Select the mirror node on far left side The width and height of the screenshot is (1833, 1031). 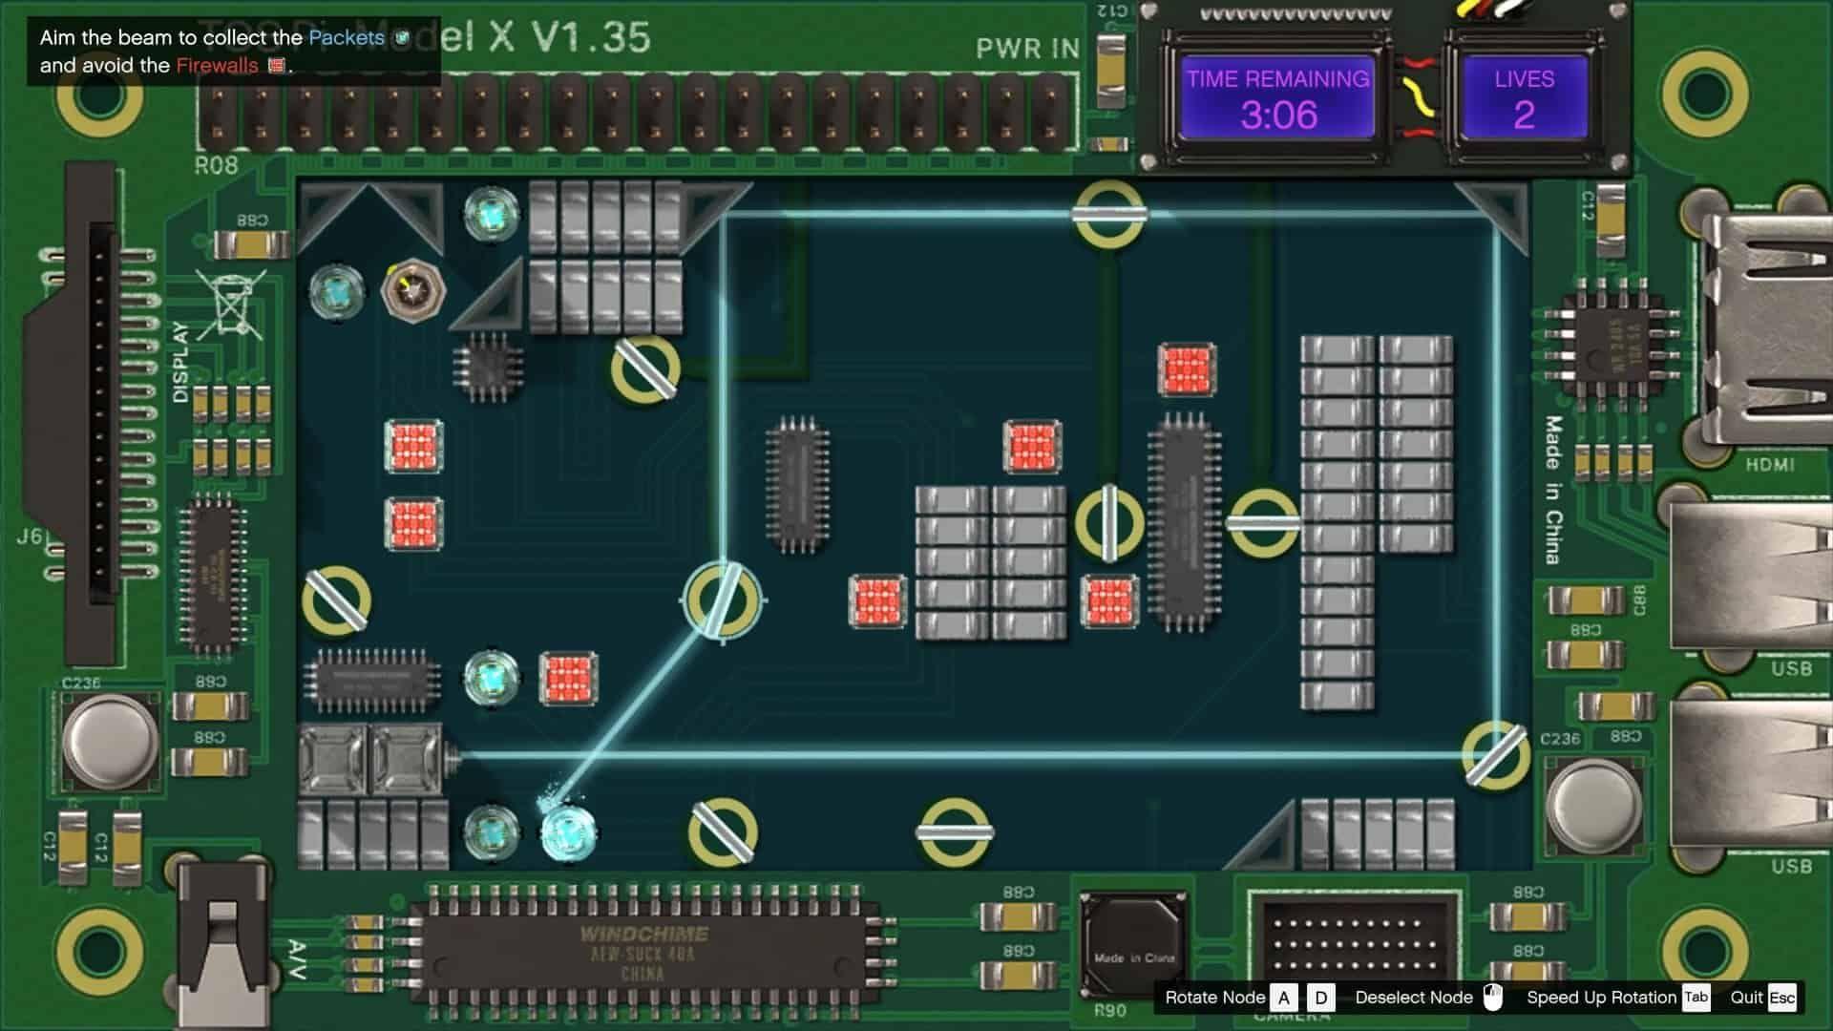click(336, 600)
